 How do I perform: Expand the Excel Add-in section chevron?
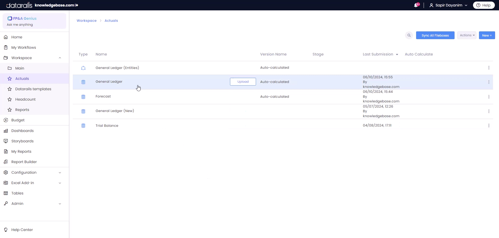coord(60,183)
